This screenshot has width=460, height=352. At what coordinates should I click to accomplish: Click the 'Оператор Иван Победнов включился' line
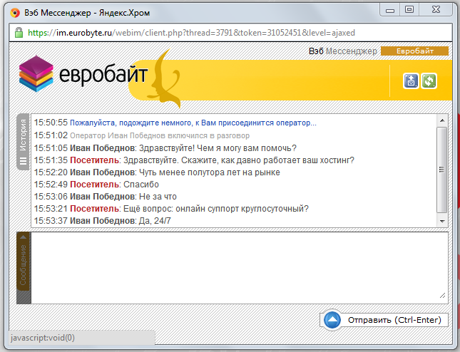(x=160, y=135)
